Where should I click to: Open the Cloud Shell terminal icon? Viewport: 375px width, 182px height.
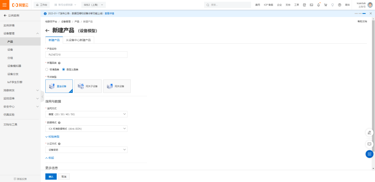tap(311, 5)
